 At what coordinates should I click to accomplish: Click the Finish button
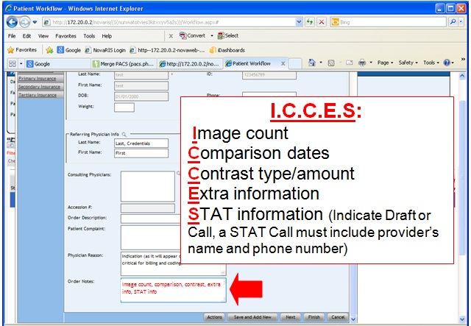click(x=314, y=317)
